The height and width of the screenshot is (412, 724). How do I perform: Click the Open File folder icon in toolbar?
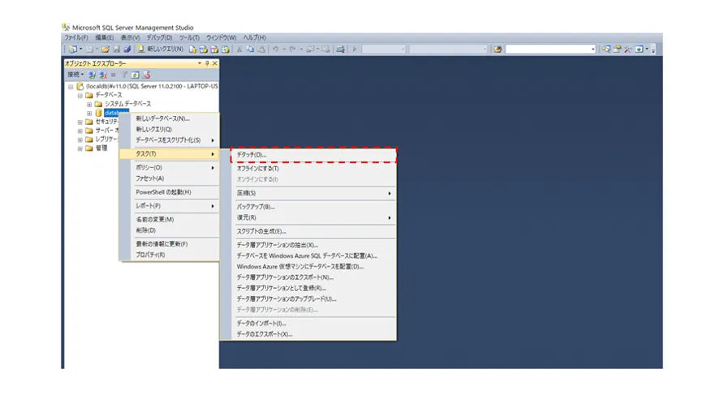pyautogui.click(x=106, y=49)
